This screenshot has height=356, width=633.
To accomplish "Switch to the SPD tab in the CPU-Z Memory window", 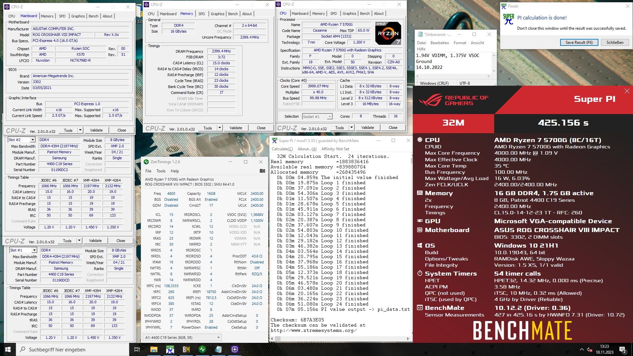I will tap(201, 14).
